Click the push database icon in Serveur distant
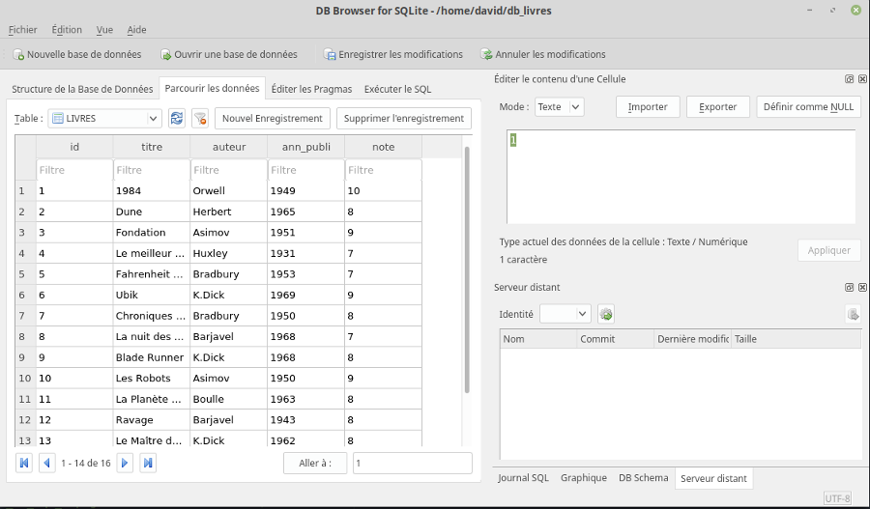 tap(853, 314)
